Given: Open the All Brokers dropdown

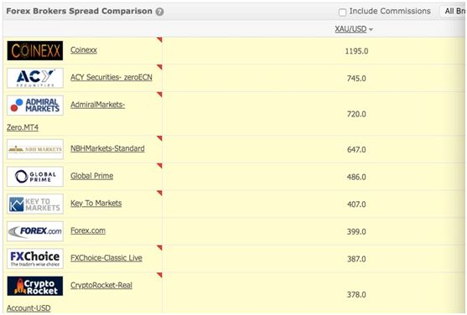Looking at the screenshot, I should (x=454, y=12).
